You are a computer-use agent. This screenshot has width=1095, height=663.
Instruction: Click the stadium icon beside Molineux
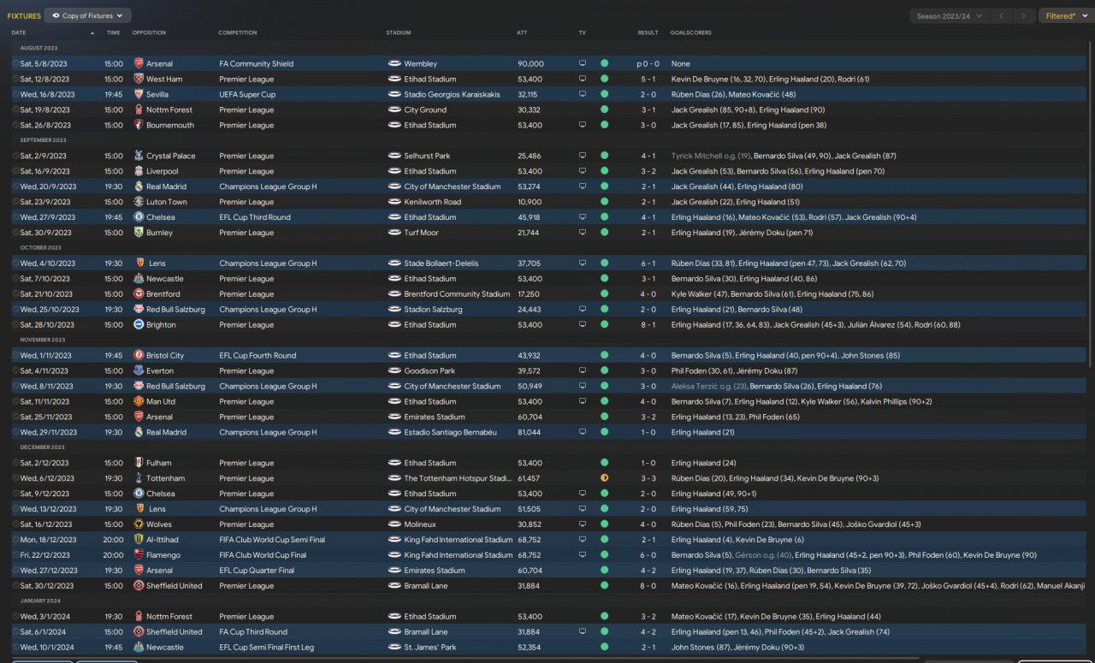pos(394,524)
